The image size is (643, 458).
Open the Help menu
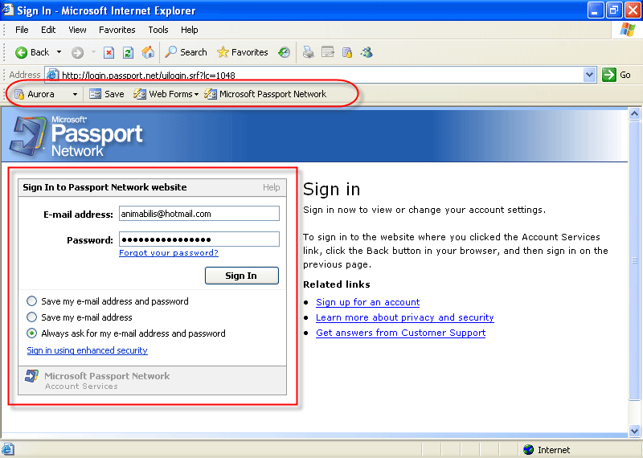click(189, 30)
